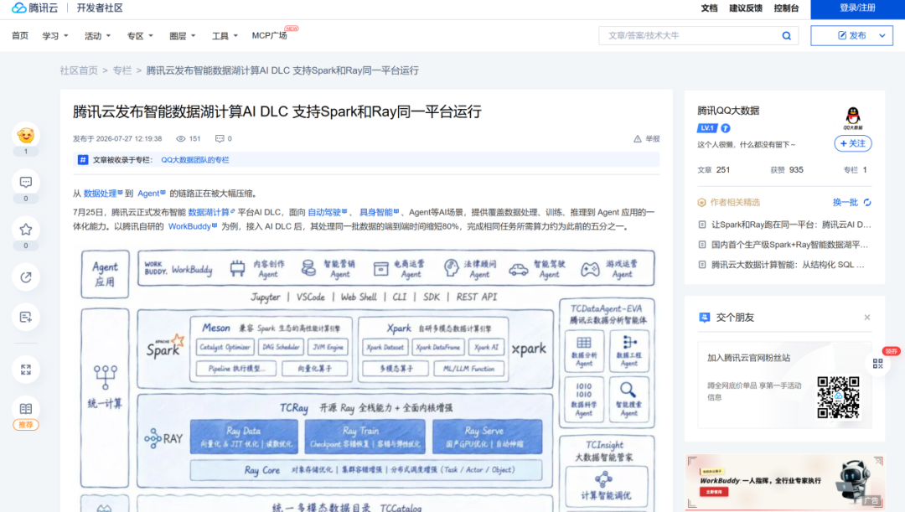Open the 具身智能 keyword link
Screen dimensions: 905x512
(380, 212)
